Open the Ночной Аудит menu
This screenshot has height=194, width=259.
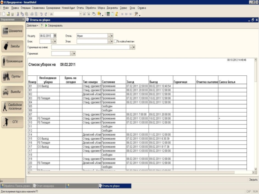tap(68, 7)
